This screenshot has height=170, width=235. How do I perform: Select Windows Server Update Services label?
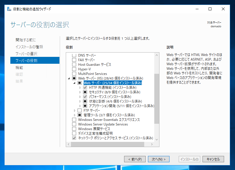103,124
